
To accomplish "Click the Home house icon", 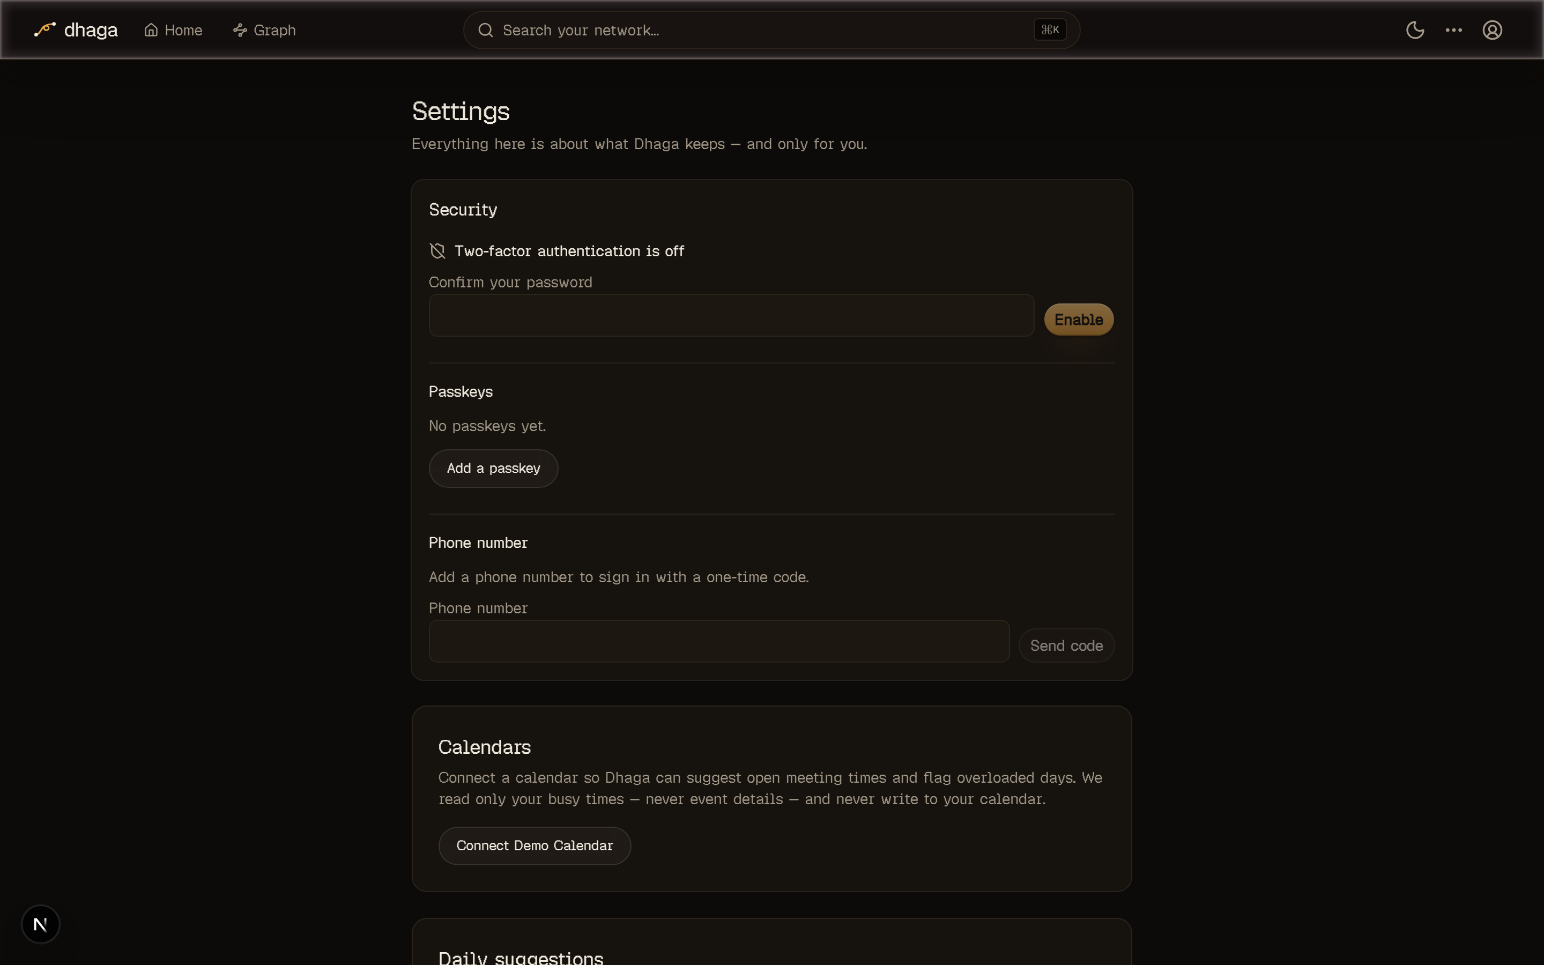I will (x=151, y=30).
